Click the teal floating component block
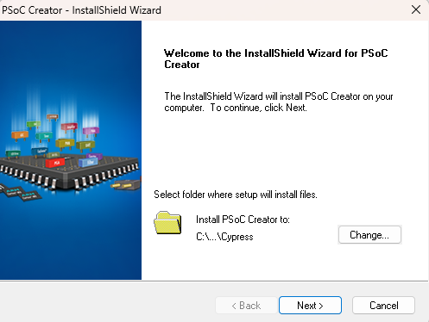 [x=44, y=137]
